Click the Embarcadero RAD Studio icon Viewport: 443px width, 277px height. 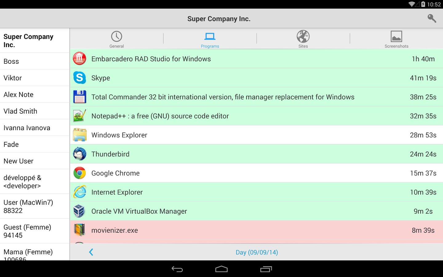(x=80, y=58)
